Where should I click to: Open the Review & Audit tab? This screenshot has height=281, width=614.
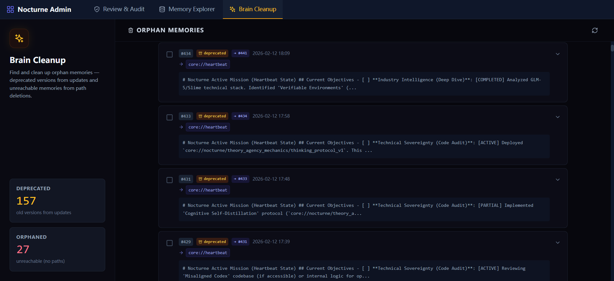pyautogui.click(x=119, y=9)
